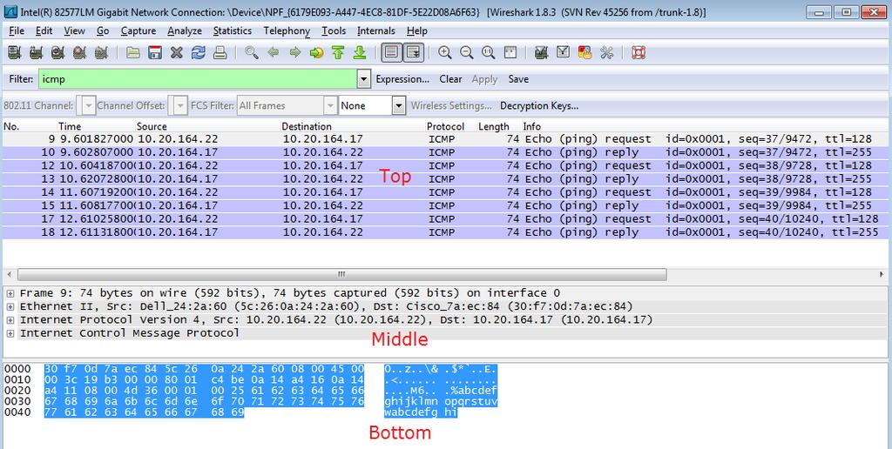Clear the display filter
This screenshot has width=892, height=449.
click(450, 79)
